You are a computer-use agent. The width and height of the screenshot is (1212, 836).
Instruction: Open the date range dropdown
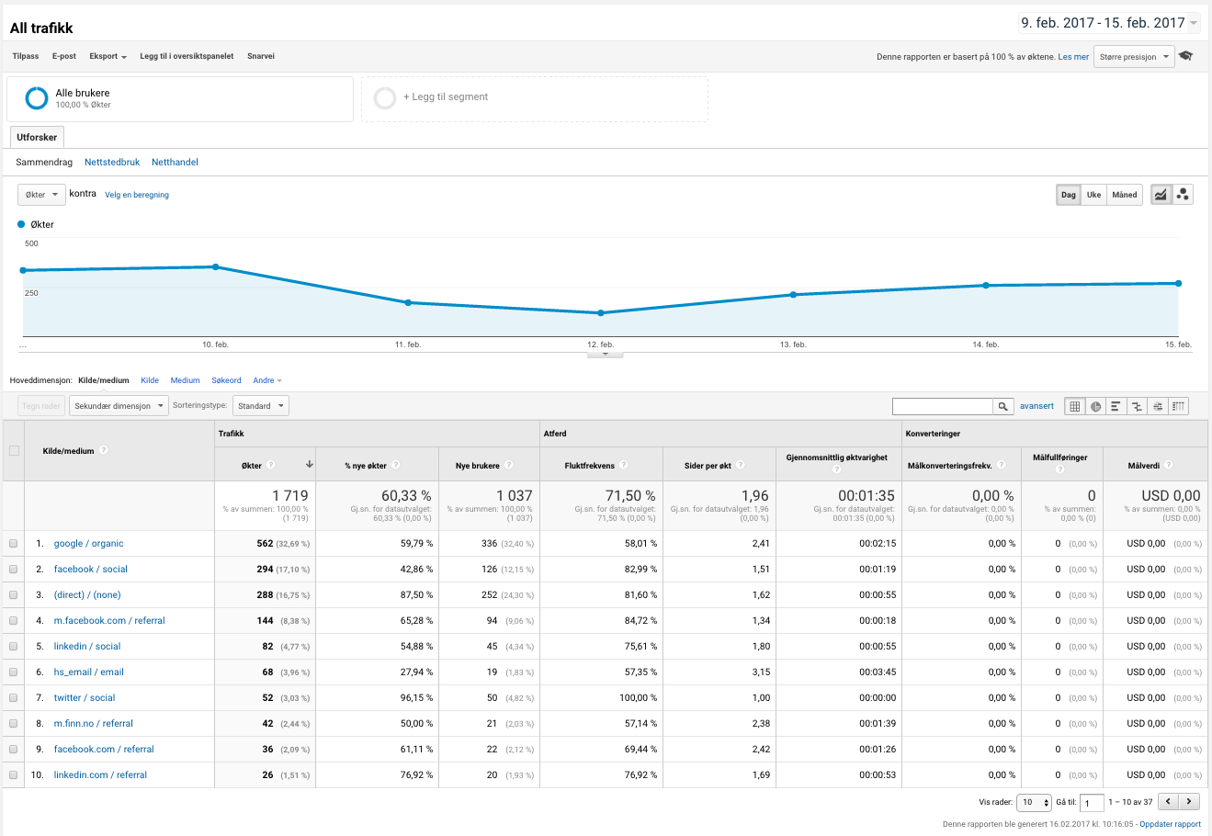point(1109,23)
